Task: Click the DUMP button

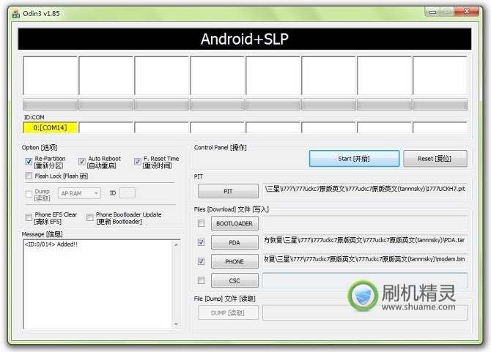Action: (x=228, y=313)
